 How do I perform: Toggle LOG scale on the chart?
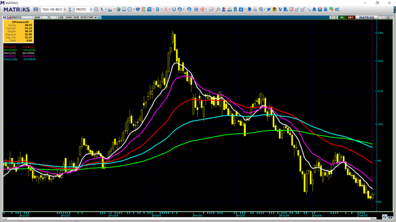(61, 17)
